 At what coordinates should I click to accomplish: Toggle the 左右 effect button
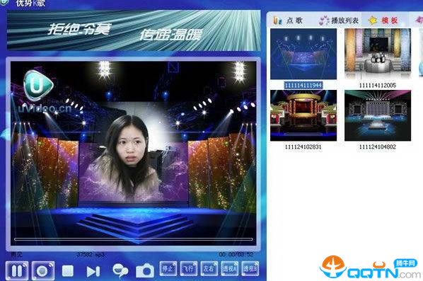pos(209,268)
